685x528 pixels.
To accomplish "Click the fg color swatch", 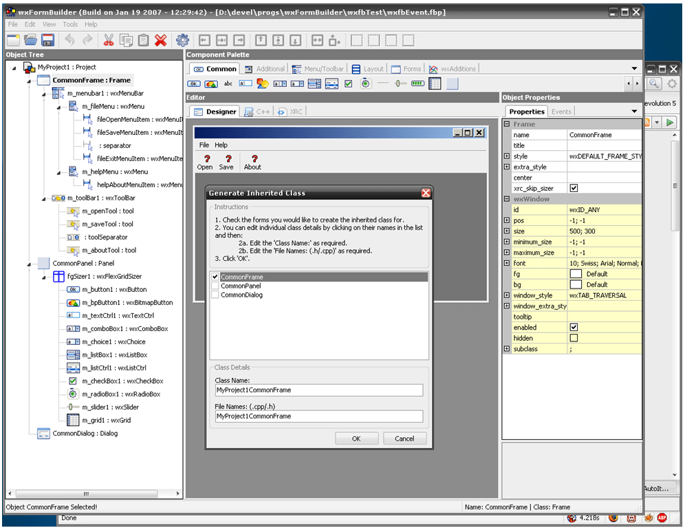I will (576, 274).
